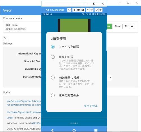Raise device volume with volume up icon

(91, 10)
